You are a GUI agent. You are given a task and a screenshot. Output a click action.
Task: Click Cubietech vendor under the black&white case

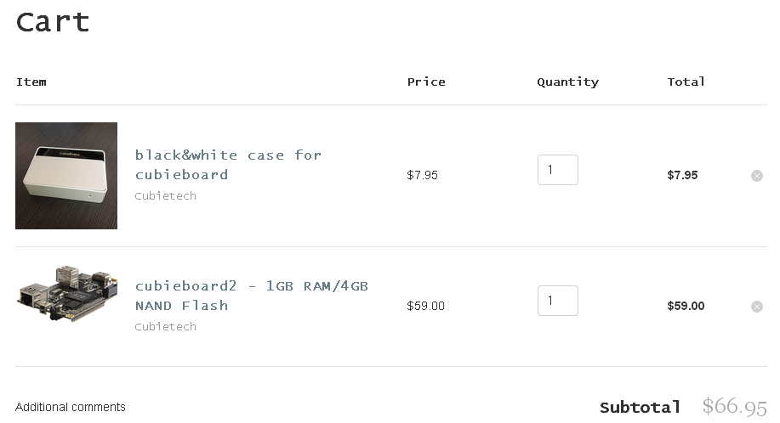click(x=165, y=196)
